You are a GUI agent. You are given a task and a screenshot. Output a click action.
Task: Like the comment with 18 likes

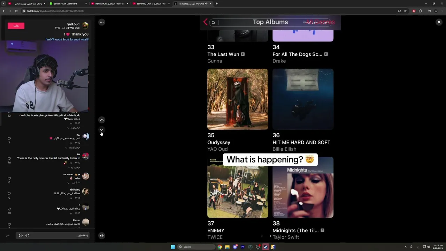point(9,209)
